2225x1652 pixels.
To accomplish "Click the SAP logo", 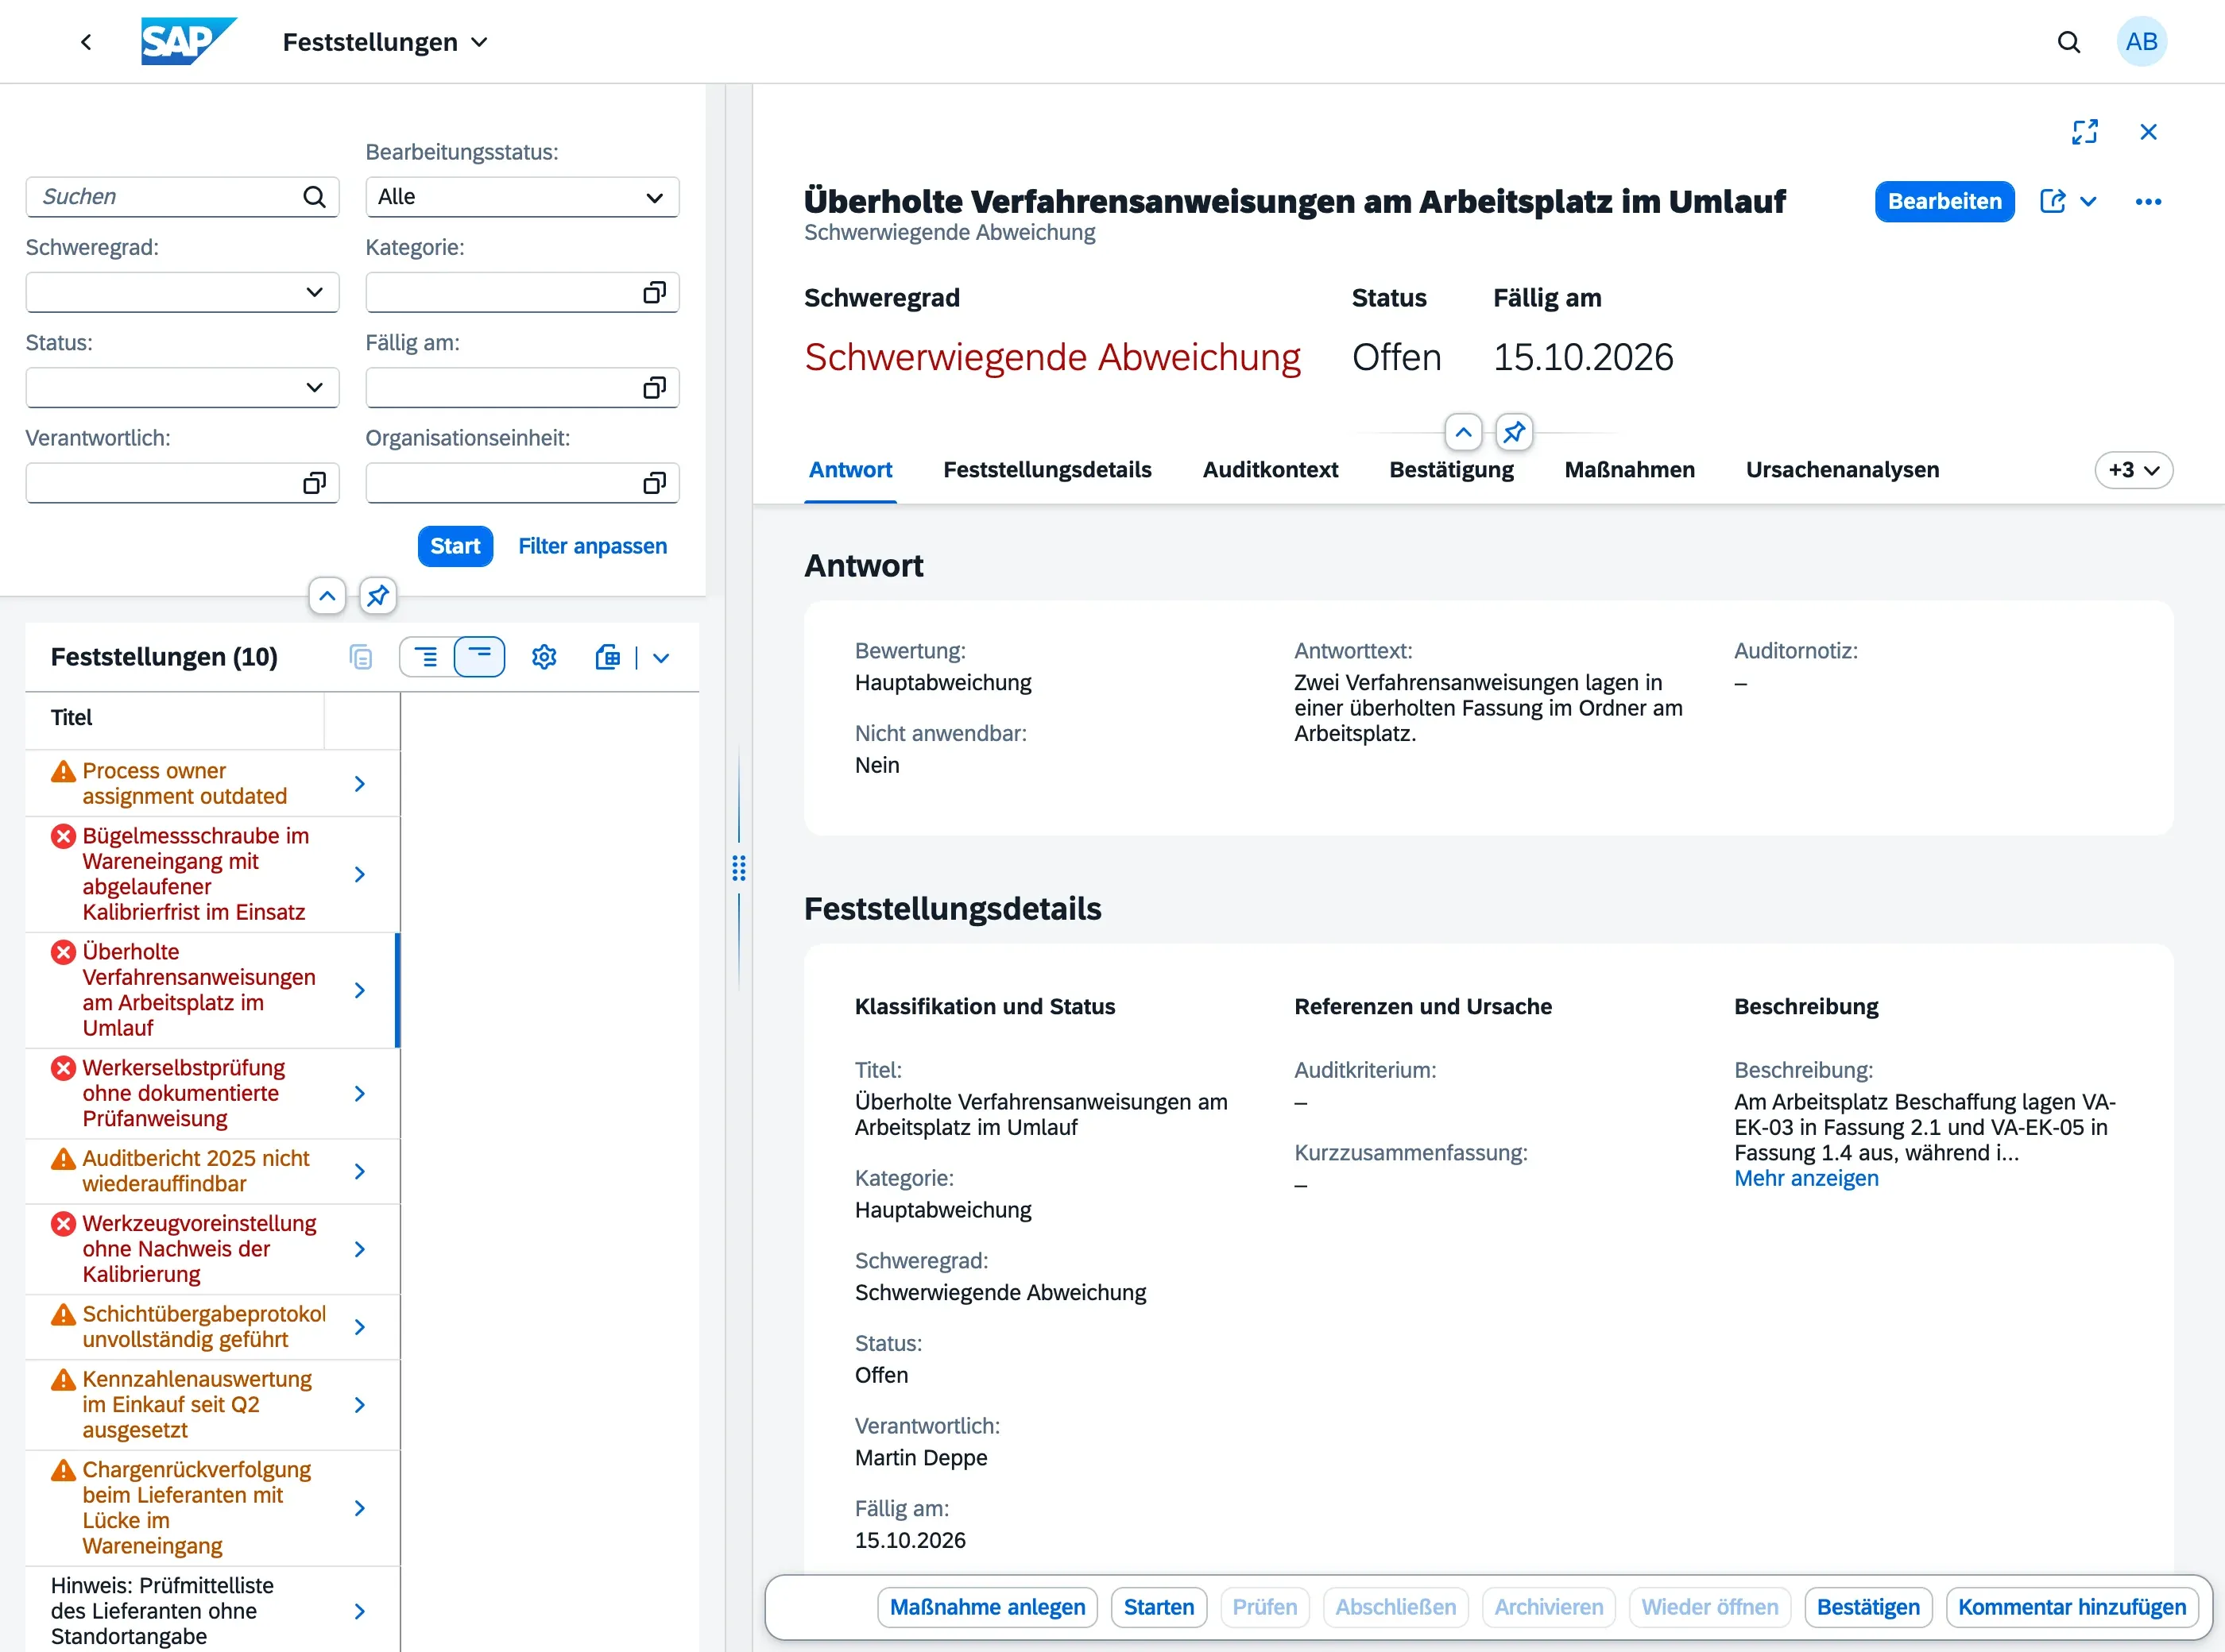I will pyautogui.click(x=188, y=42).
